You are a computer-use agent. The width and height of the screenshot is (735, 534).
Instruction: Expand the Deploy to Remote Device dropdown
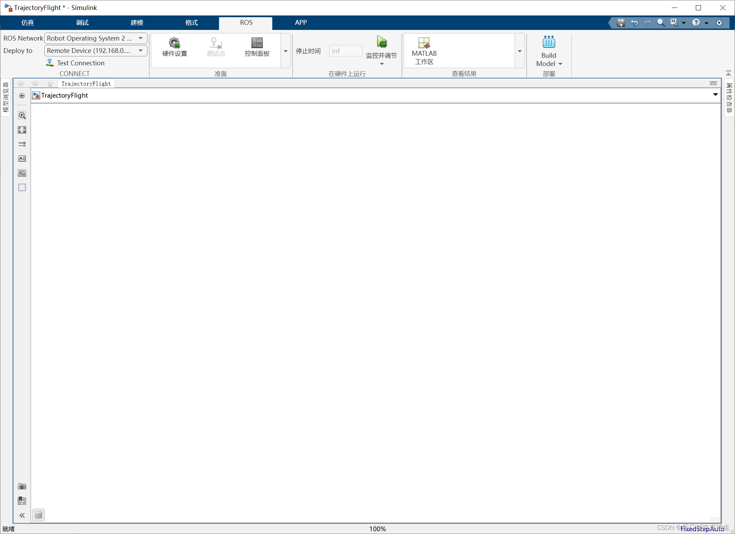141,51
